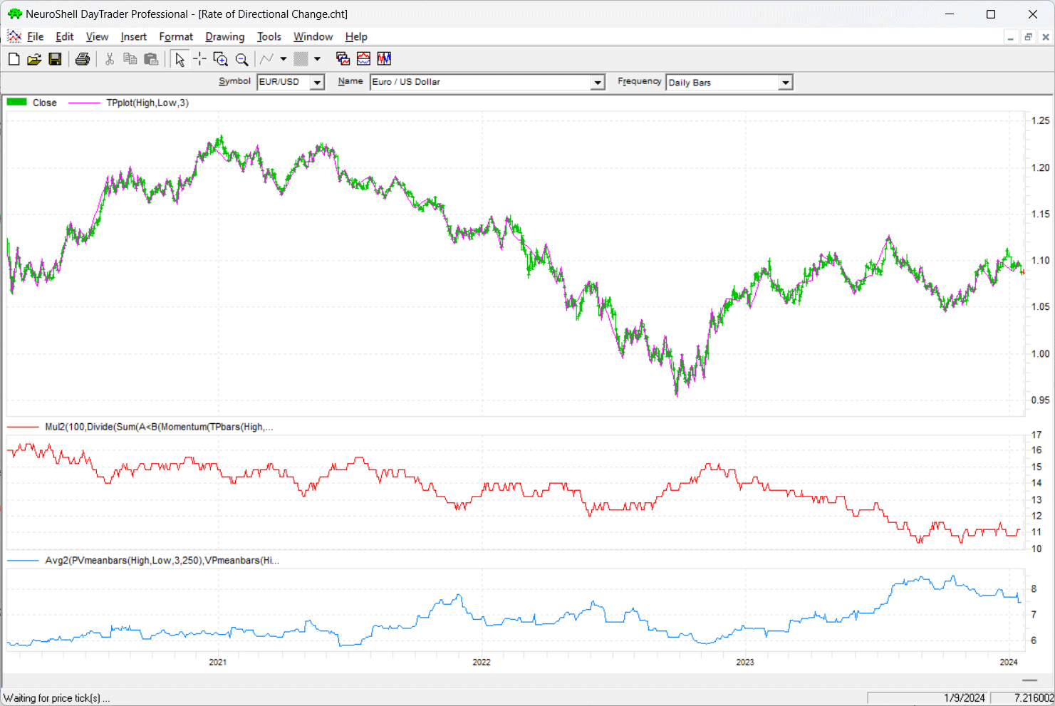Image resolution: width=1055 pixels, height=706 pixels.
Task: Click the red Mul2 indicator legend line
Action: [23, 427]
